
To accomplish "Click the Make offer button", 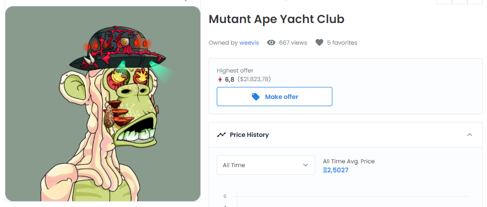I will pyautogui.click(x=275, y=97).
